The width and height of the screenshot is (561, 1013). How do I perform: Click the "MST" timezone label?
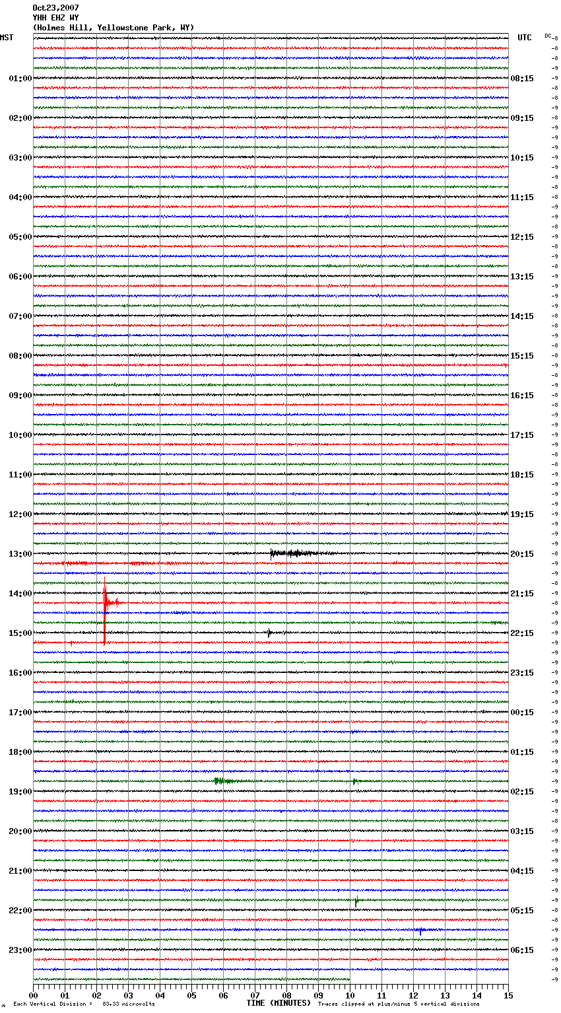point(7,38)
